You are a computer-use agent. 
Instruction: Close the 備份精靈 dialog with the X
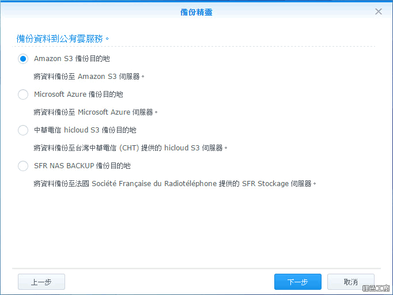coord(379,12)
